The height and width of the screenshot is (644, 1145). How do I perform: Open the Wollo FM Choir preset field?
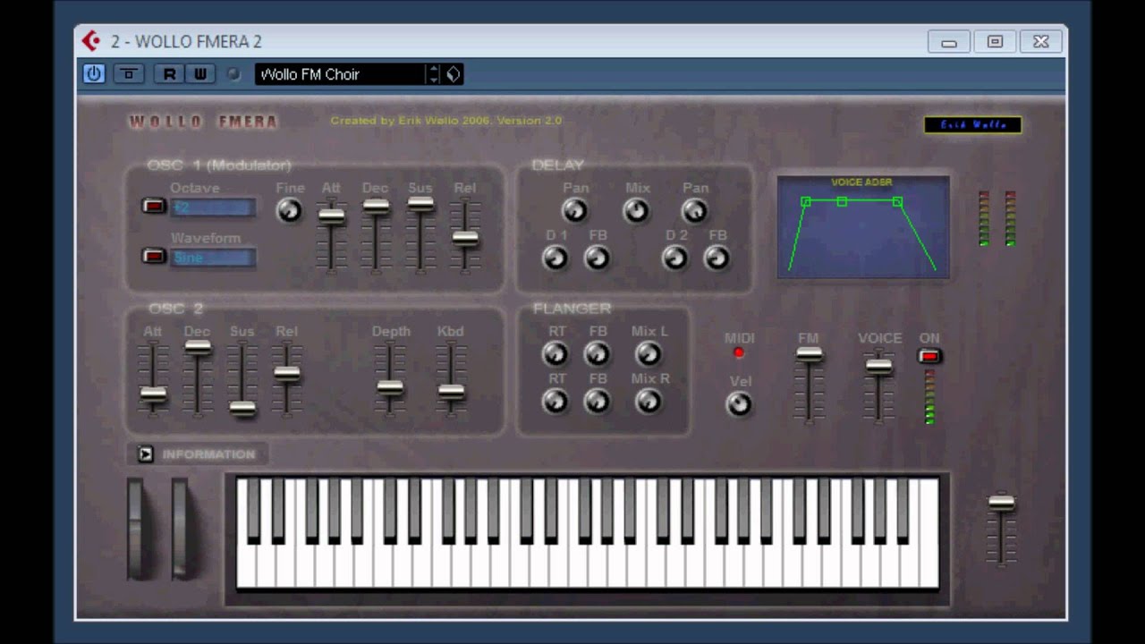tap(340, 74)
